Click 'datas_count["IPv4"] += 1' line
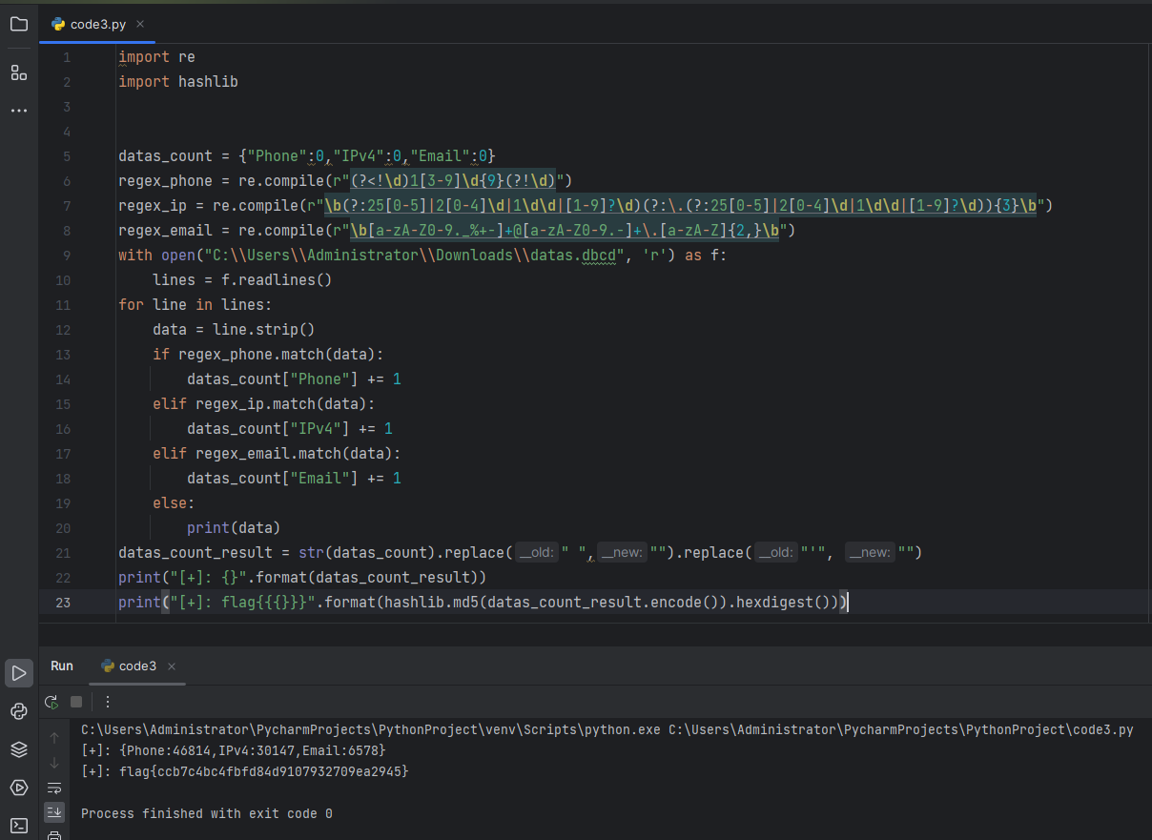Image resolution: width=1152 pixels, height=840 pixels. click(290, 429)
